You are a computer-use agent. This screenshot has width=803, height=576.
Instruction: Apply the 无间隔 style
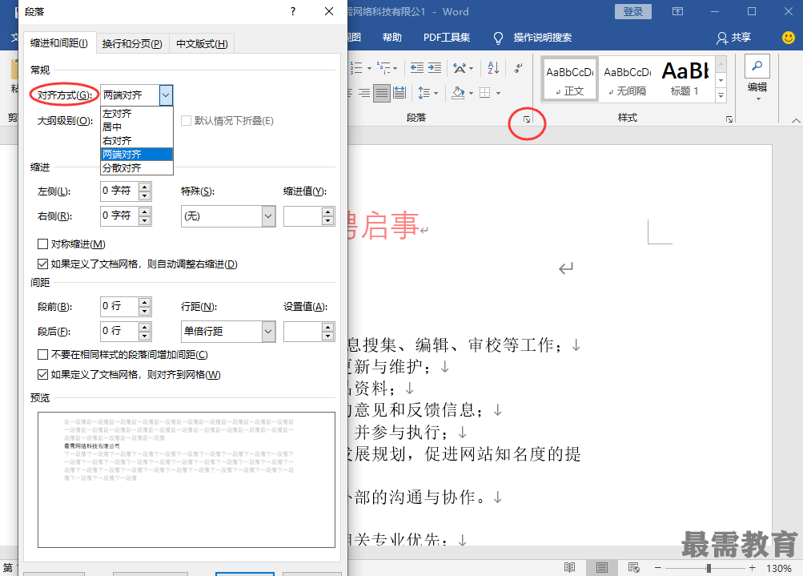click(x=628, y=79)
